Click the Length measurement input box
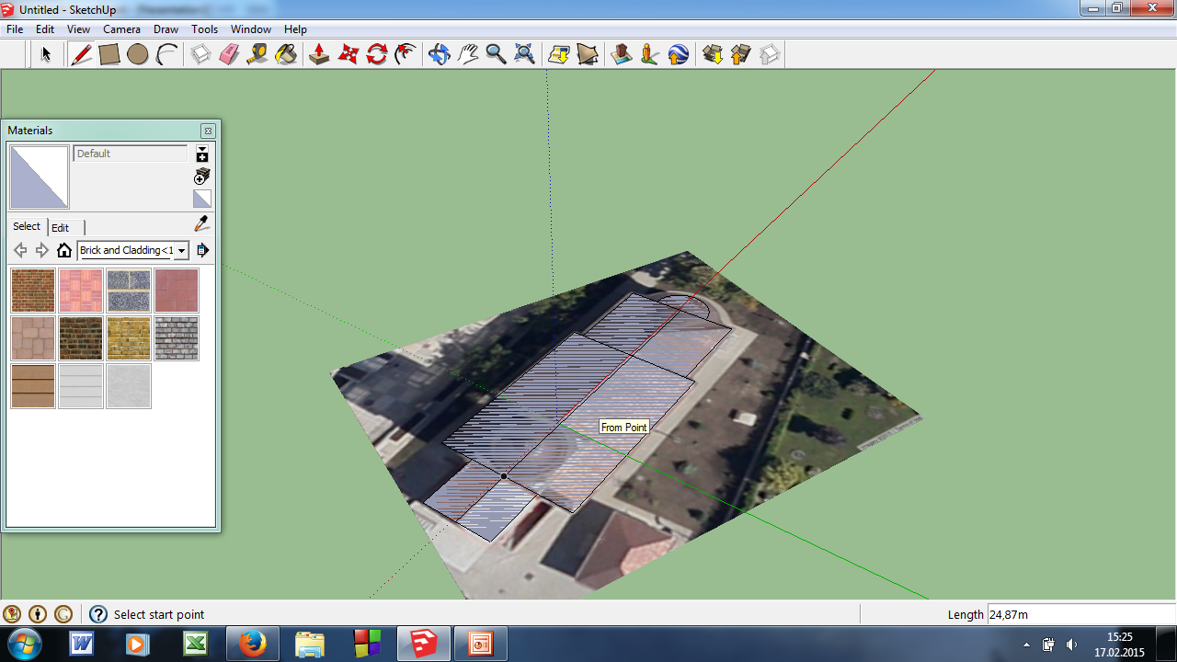This screenshot has width=1177, height=662. pyautogui.click(x=1076, y=614)
